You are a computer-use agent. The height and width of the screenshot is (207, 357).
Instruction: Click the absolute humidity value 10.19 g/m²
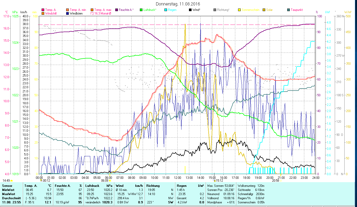pyautogui.click(x=63, y=202)
